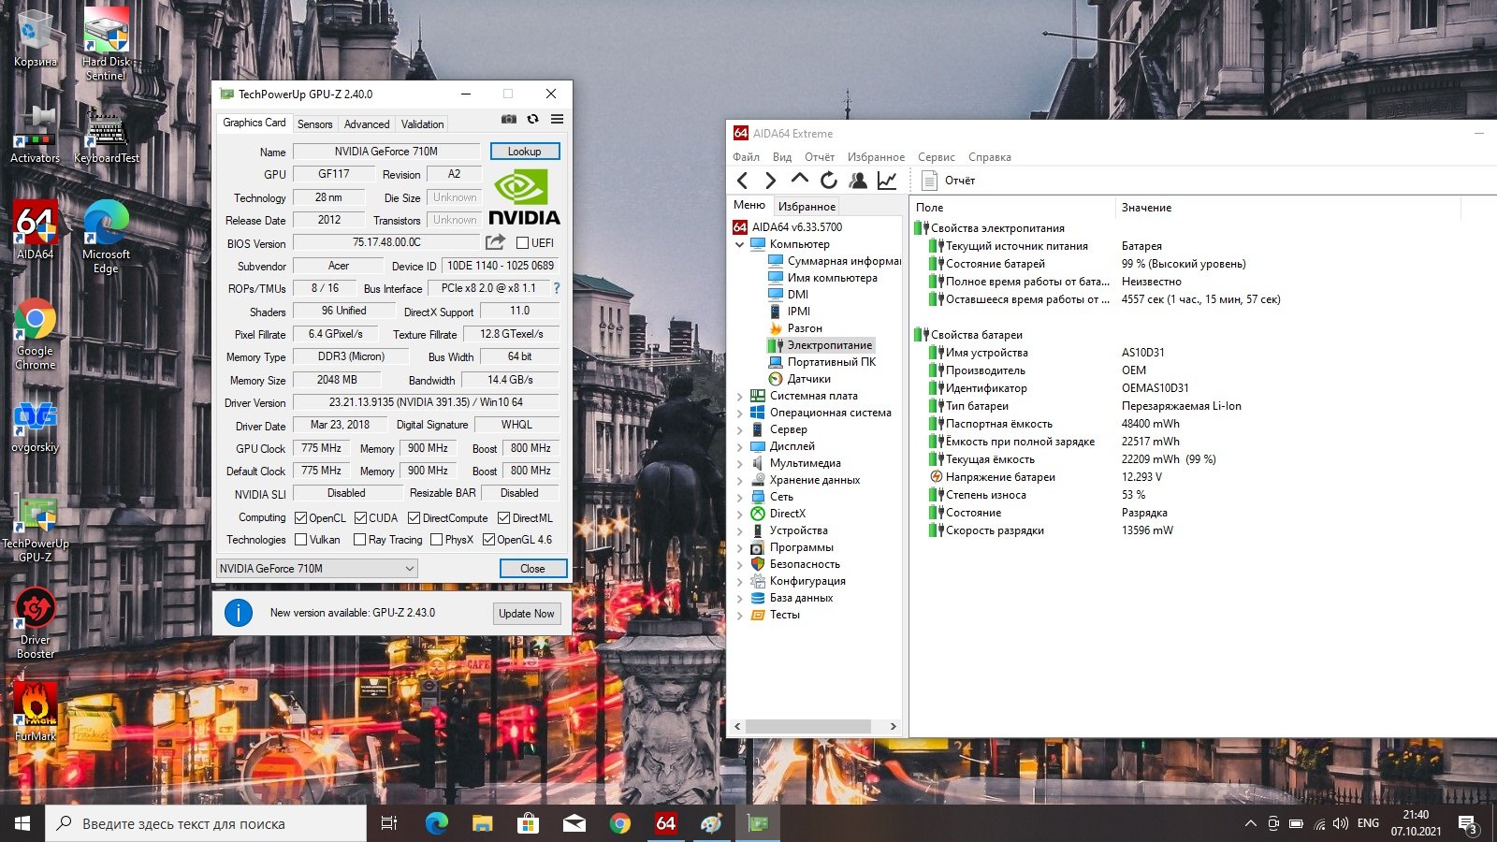Click the Update Now button

click(526, 614)
